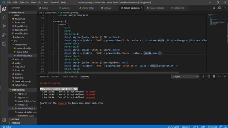Select the 1: node terminal dropdown

point(185,76)
